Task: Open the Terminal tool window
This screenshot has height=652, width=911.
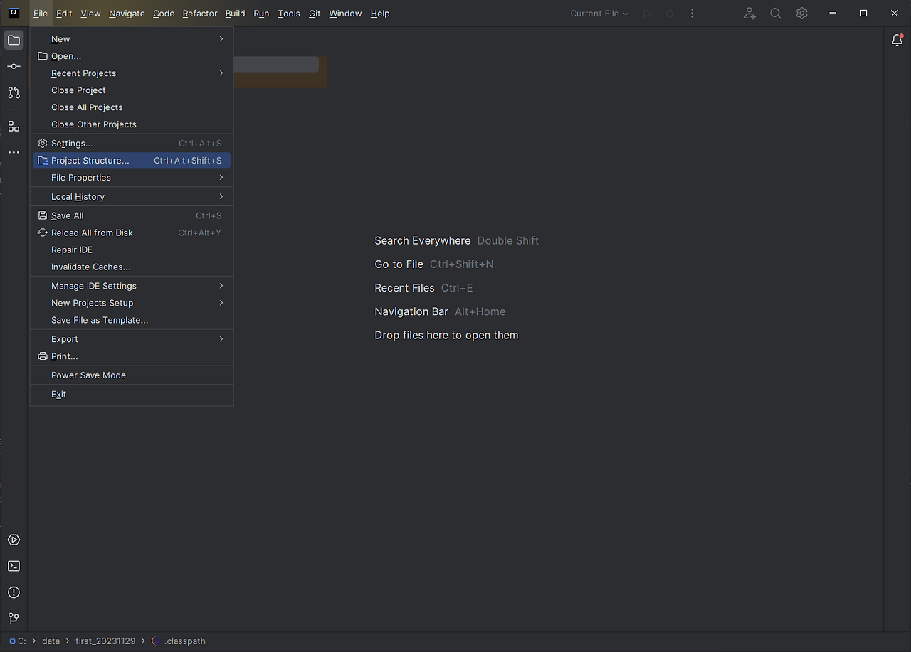Action: point(14,565)
